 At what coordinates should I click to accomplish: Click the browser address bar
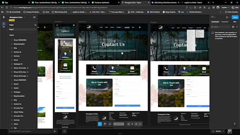[98, 7]
